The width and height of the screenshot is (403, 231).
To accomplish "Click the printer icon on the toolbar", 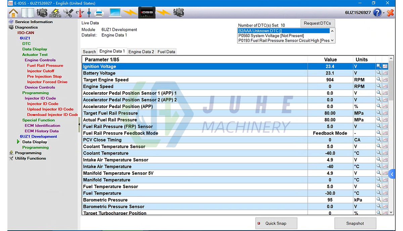I will [x=99, y=12].
